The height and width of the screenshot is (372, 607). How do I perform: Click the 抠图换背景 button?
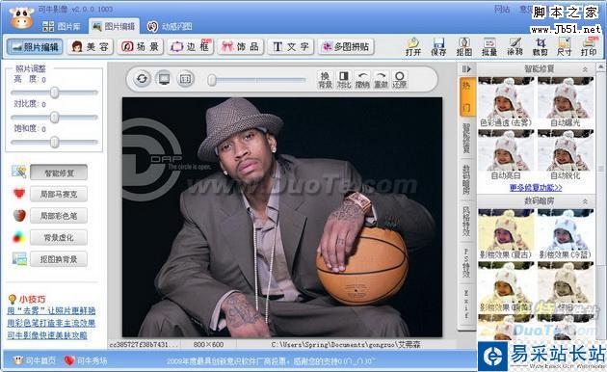[59, 259]
